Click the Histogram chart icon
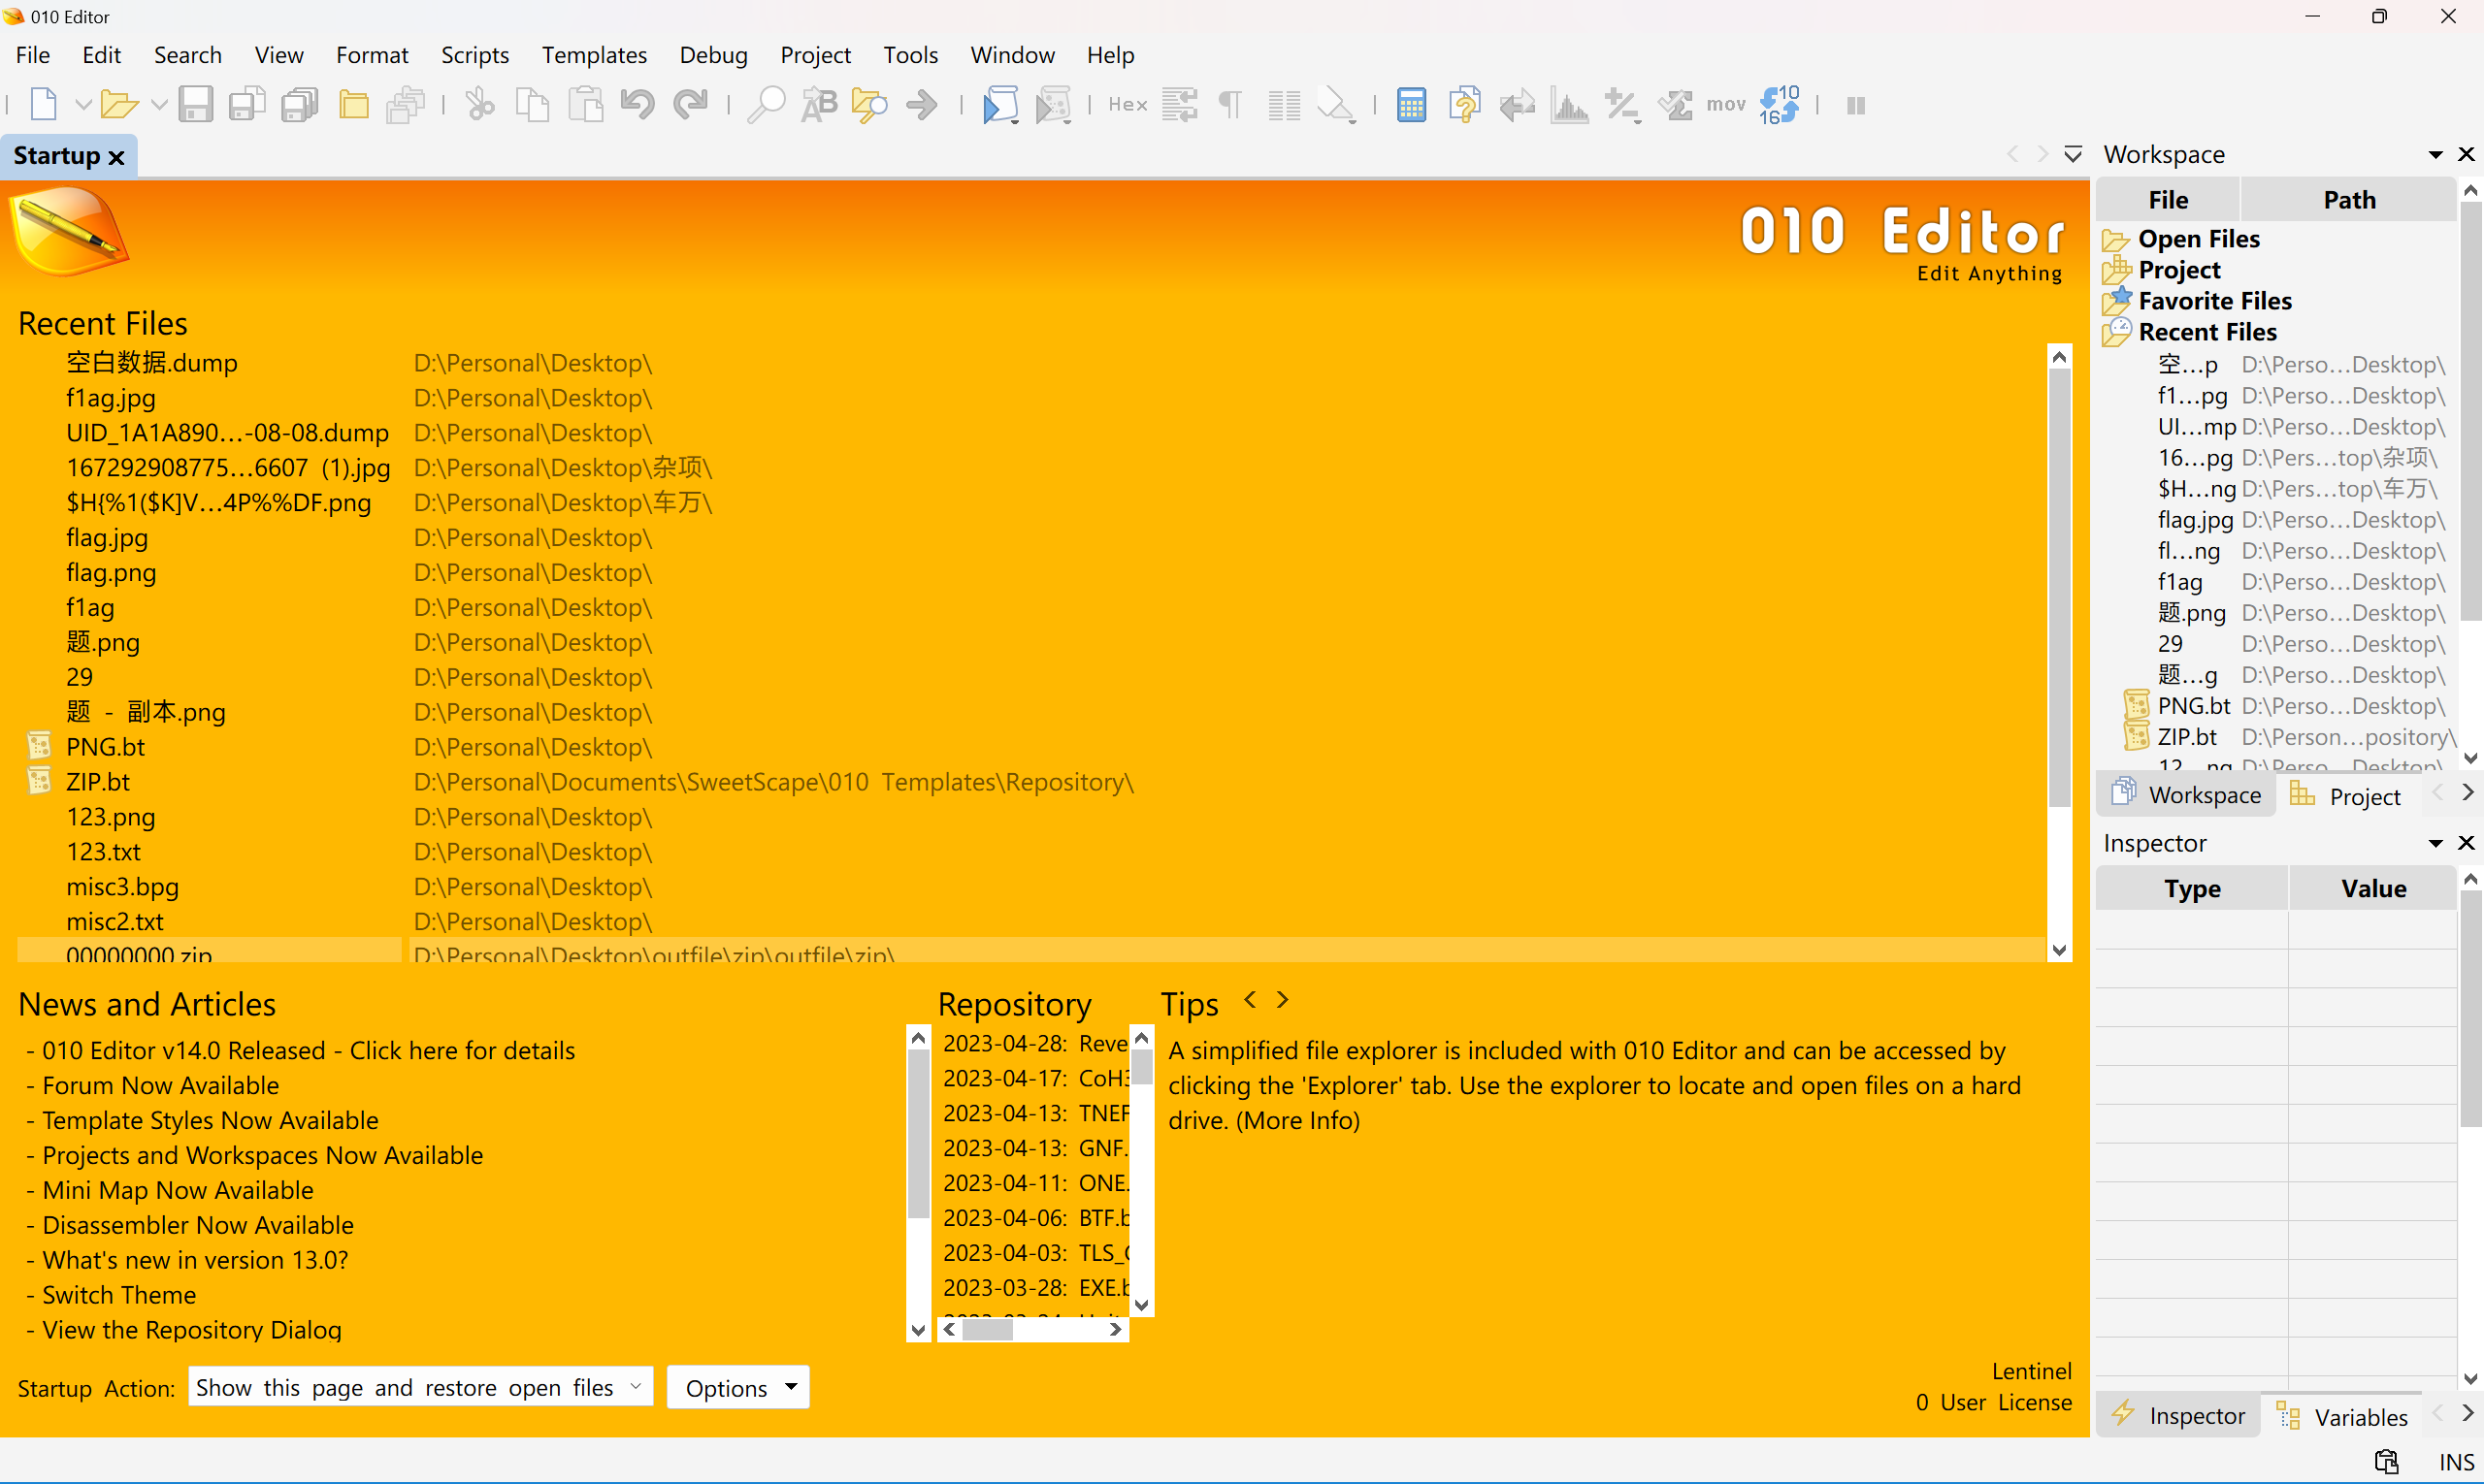2484x1484 pixels. click(1570, 104)
